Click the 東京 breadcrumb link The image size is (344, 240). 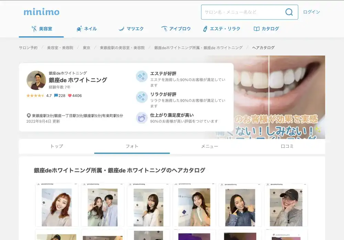86,48
